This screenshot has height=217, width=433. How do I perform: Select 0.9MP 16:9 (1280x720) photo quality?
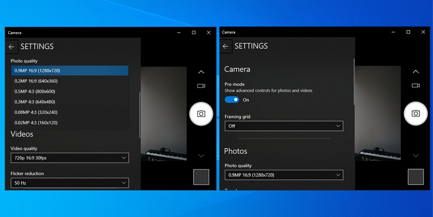70,70
